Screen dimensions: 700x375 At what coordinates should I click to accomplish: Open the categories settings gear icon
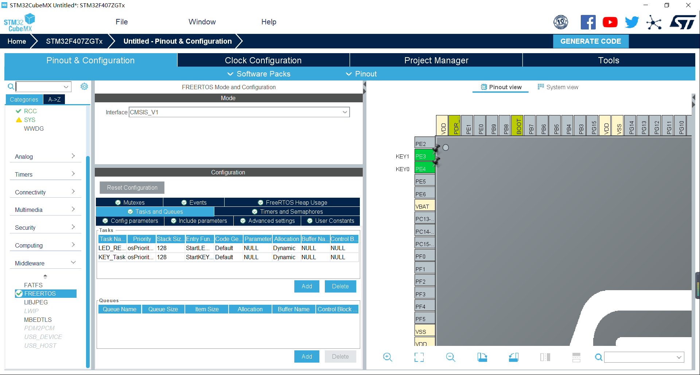(x=84, y=86)
